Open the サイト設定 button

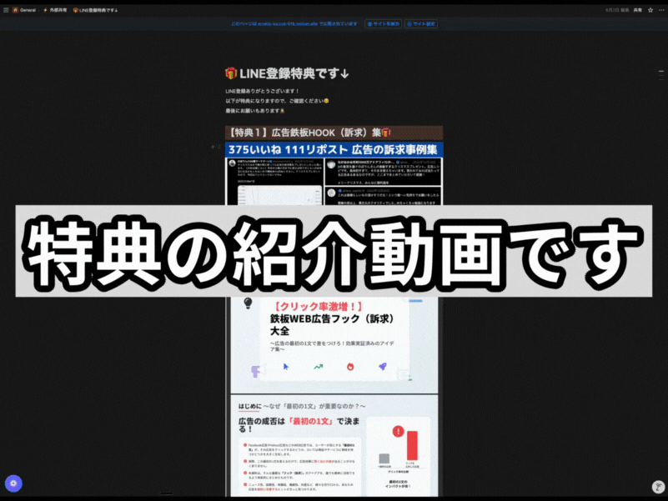pyautogui.click(x=421, y=24)
